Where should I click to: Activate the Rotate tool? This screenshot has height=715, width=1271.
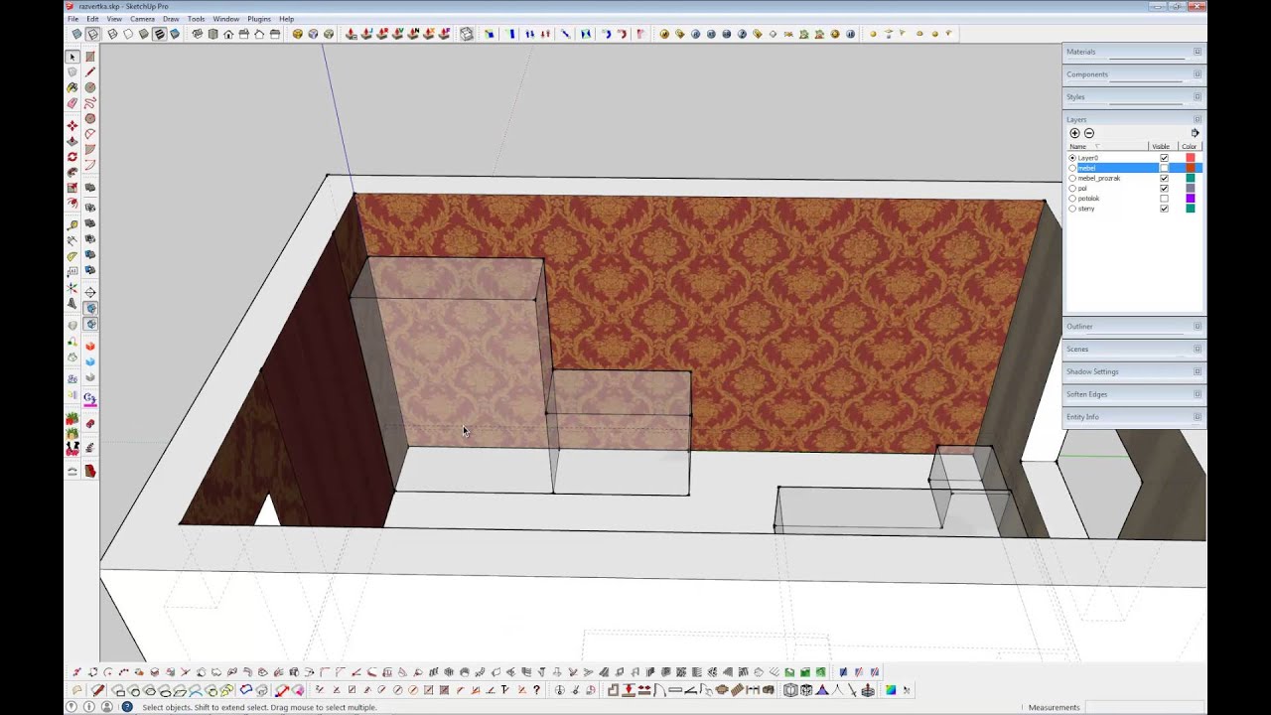(71, 157)
